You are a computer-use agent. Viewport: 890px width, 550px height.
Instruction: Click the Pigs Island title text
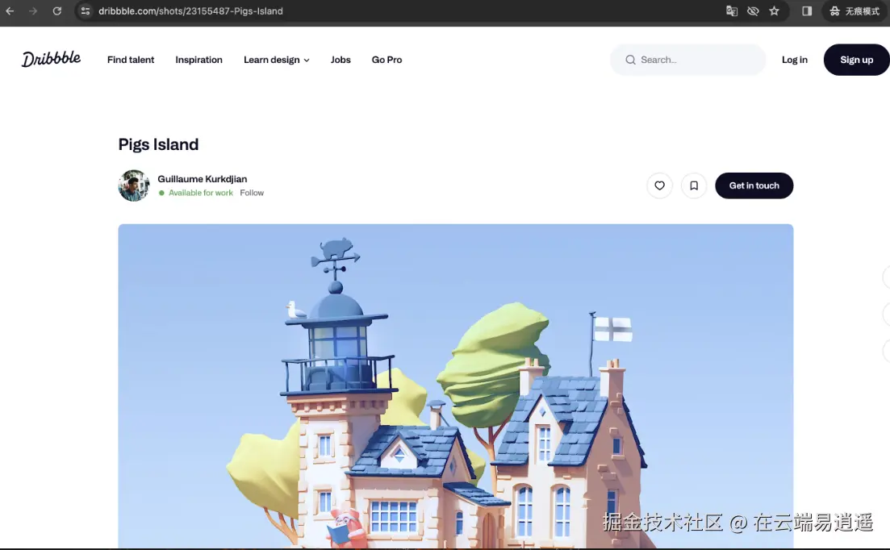(x=158, y=144)
